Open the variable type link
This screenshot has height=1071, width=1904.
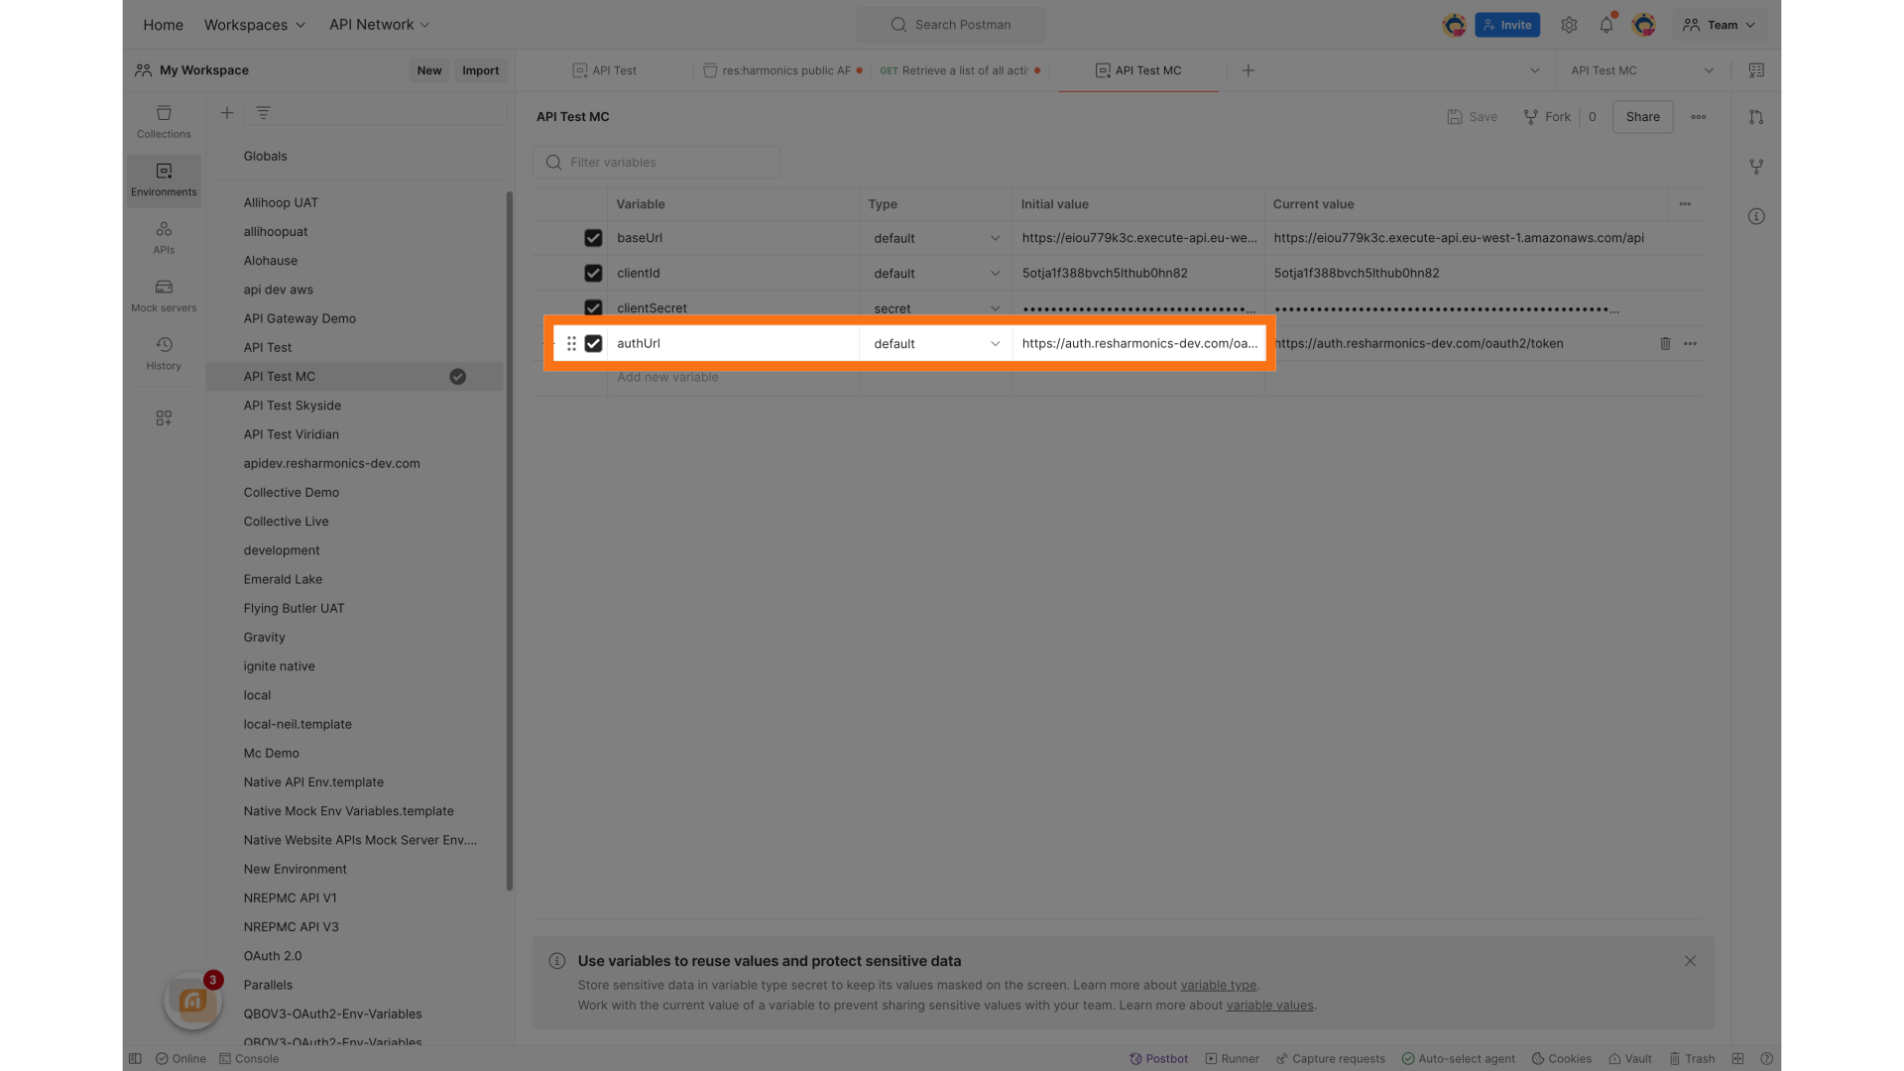1218,986
